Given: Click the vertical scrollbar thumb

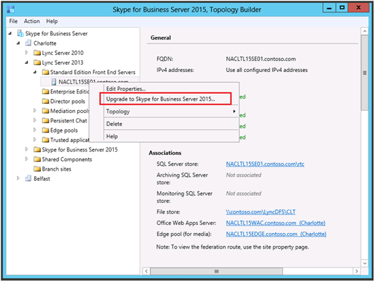Looking at the screenshot, I should tap(365, 73).
